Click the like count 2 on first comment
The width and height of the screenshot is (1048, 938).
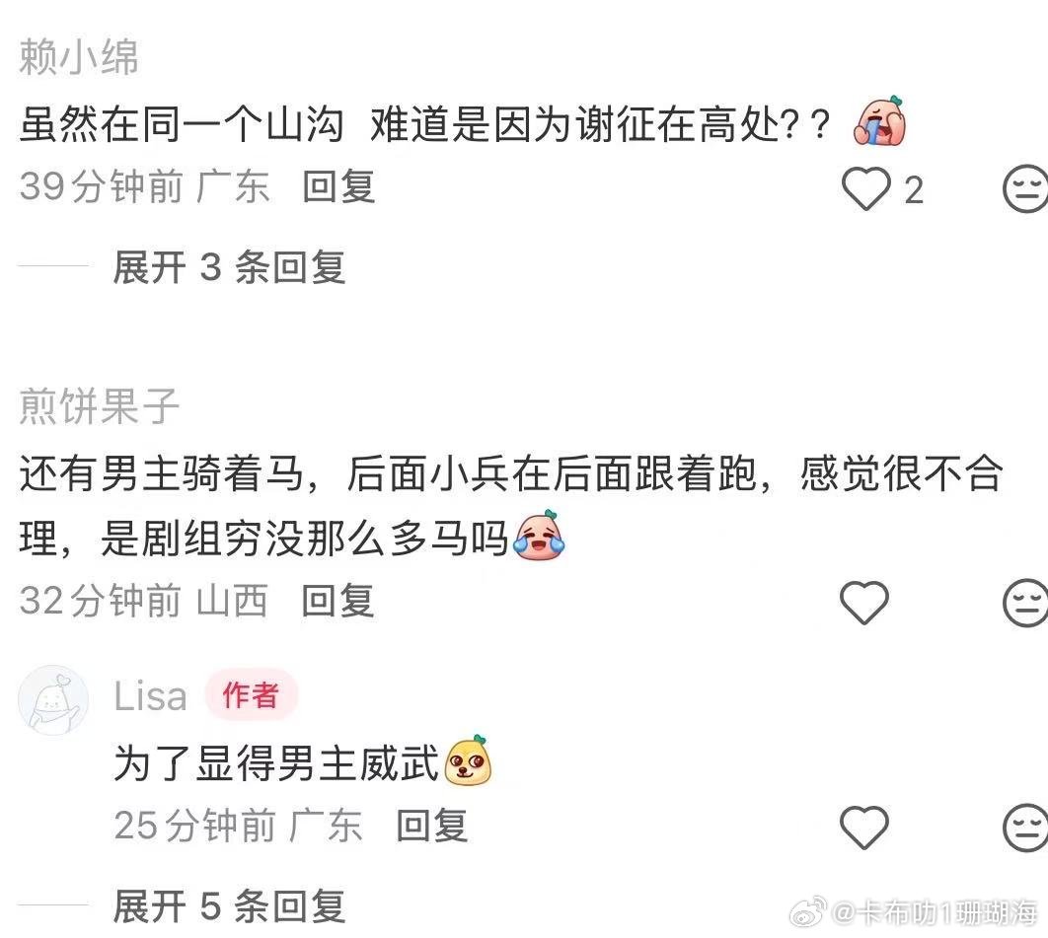pos(914,190)
